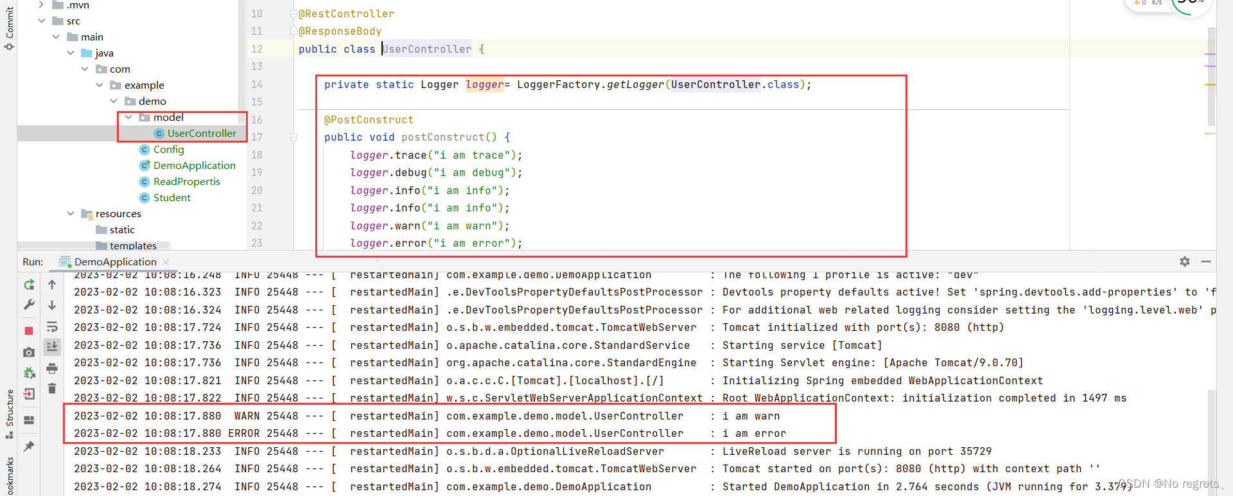Place cursor on logger.error line
Viewport: 1233px width, 496px height.
436,243
